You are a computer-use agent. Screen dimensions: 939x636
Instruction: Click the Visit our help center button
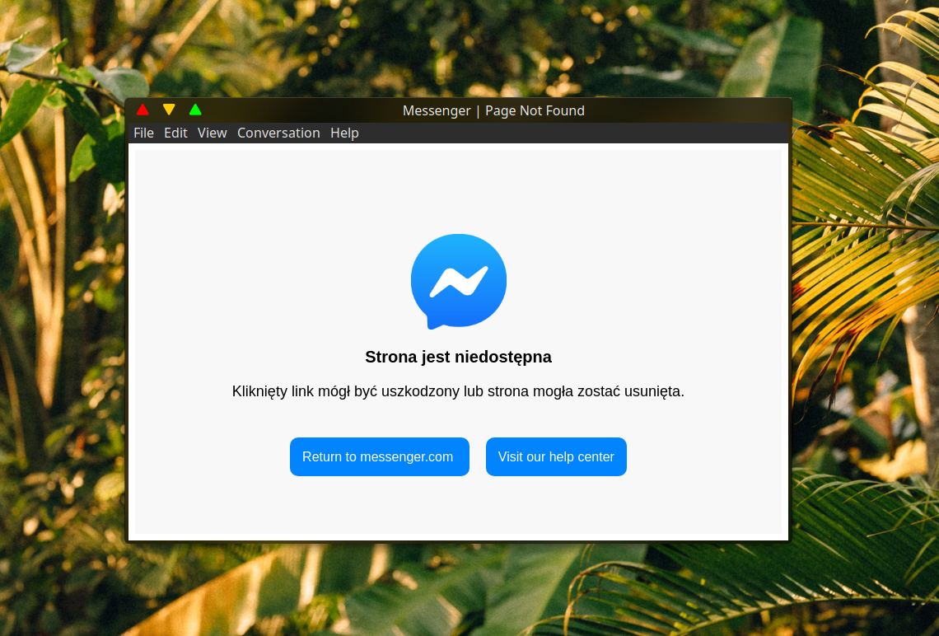(x=556, y=457)
